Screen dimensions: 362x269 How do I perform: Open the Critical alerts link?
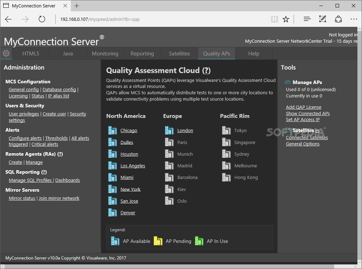(45, 144)
